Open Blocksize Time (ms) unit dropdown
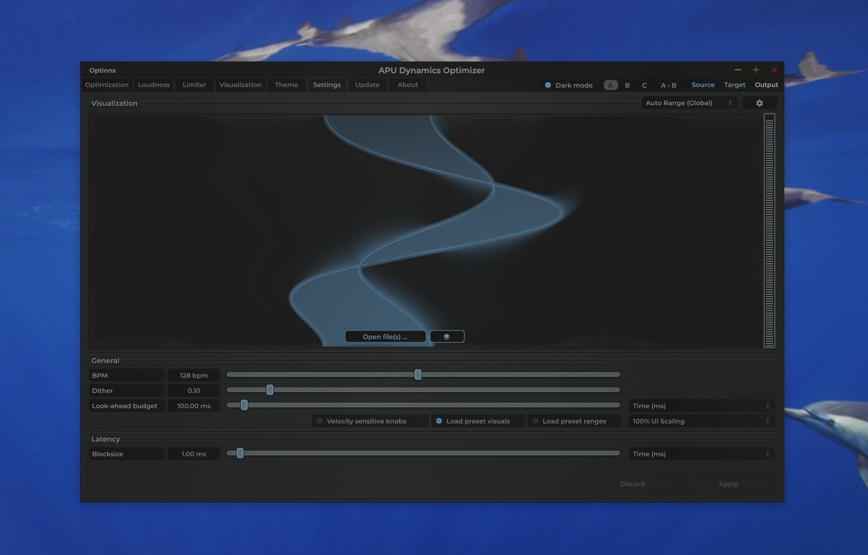 coord(701,454)
